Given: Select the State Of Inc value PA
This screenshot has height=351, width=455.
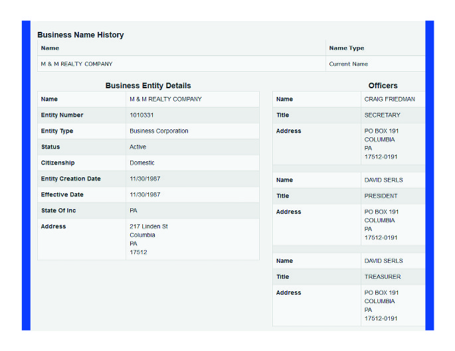Looking at the screenshot, I should [134, 211].
